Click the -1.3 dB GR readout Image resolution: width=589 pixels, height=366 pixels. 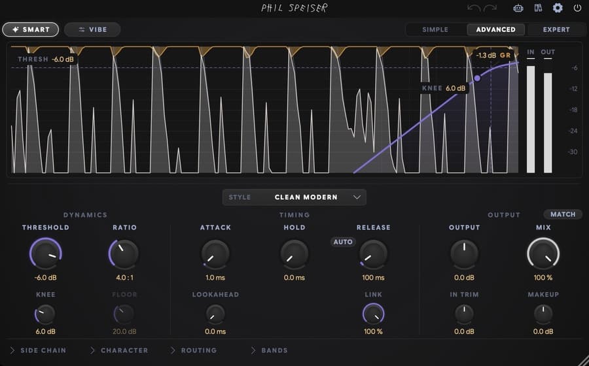tap(493, 56)
